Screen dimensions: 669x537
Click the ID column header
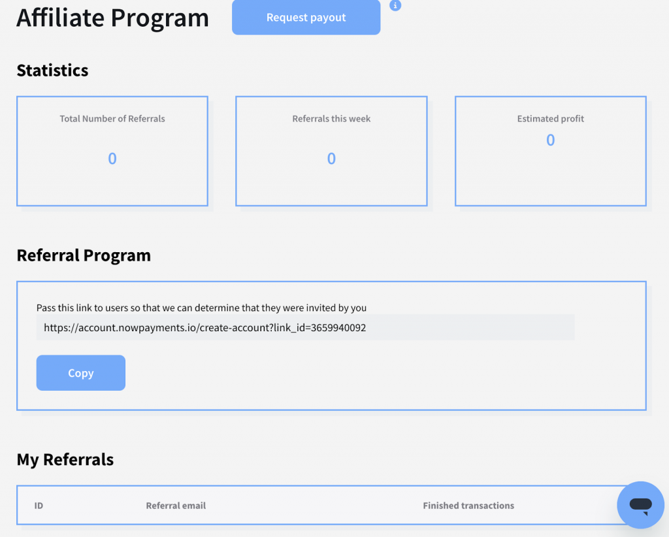[x=39, y=506]
